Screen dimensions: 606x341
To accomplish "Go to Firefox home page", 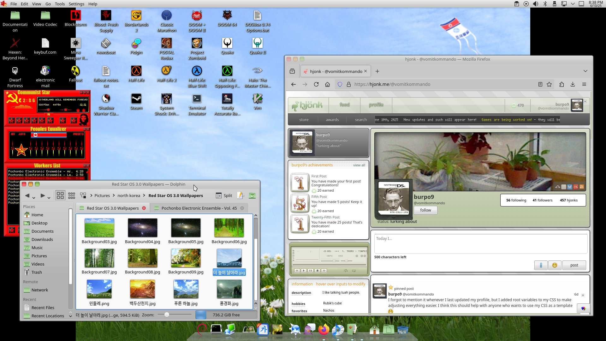I will pos(327,84).
